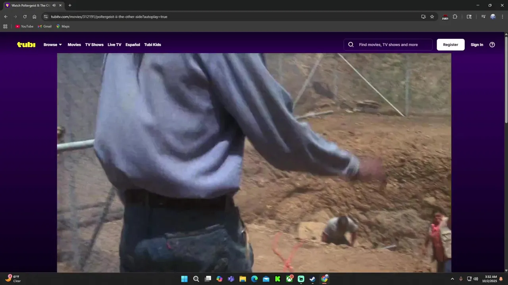Image resolution: width=508 pixels, height=285 pixels.
Task: Open the YouTube bookmark
Action: [24, 27]
